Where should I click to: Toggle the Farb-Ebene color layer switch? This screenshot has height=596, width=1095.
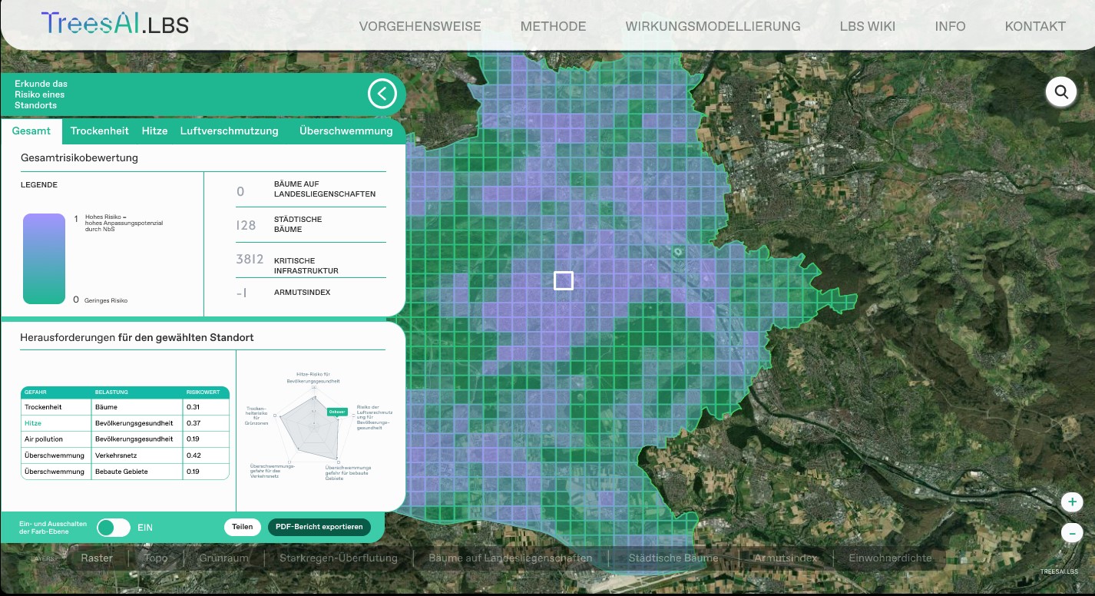(114, 528)
